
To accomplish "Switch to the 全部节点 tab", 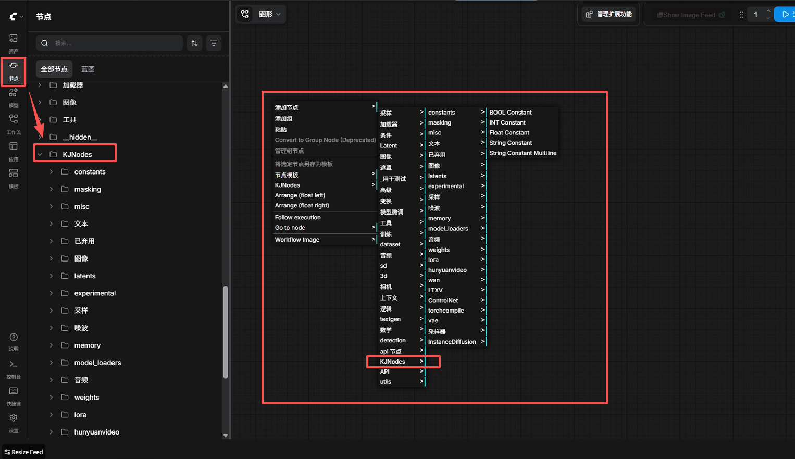I will pyautogui.click(x=54, y=69).
